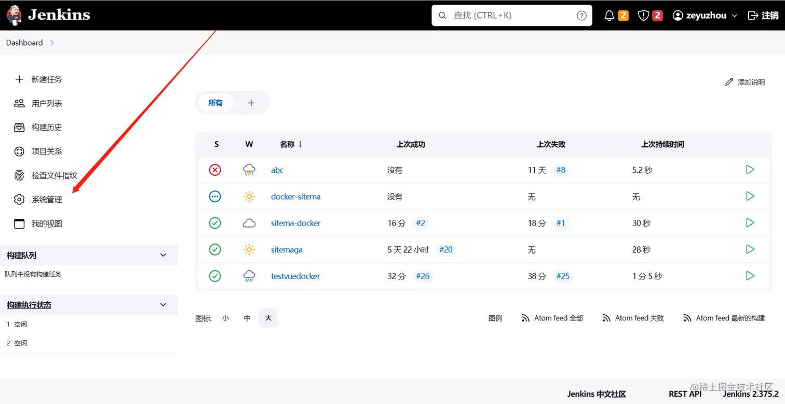
Task: Open 项目关系 in the sidebar
Action: tap(38, 151)
